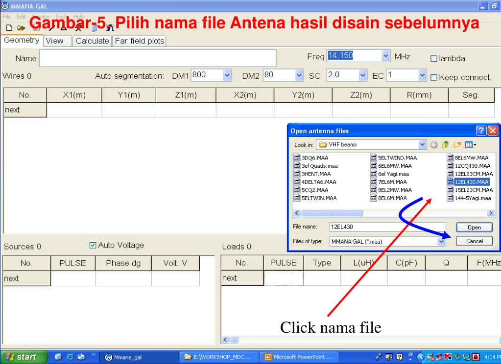Select the 4DELTA6.MAA file icon
Viewport: 501px width, 364px height.
point(297,182)
